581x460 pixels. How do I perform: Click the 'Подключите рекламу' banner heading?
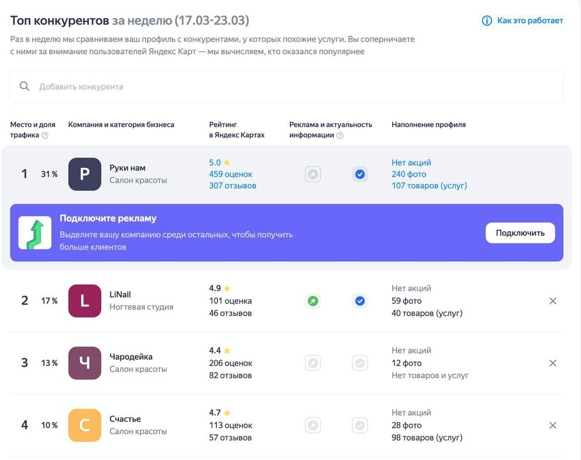[108, 218]
